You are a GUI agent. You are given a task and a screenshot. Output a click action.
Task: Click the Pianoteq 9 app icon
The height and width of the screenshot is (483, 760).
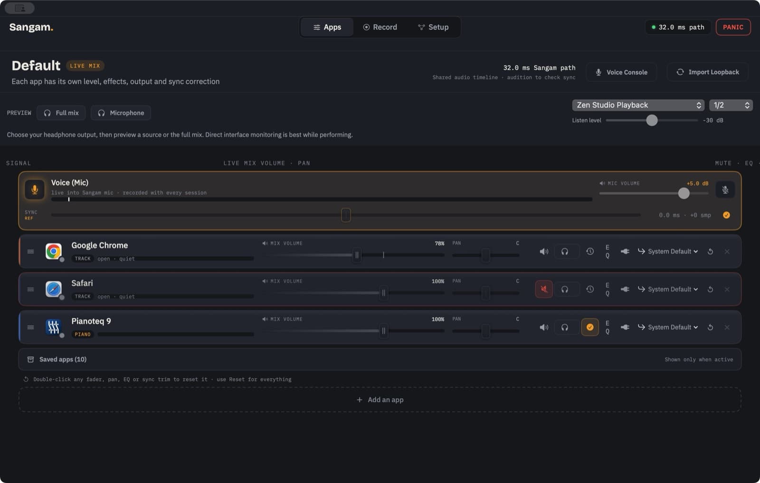(x=54, y=327)
